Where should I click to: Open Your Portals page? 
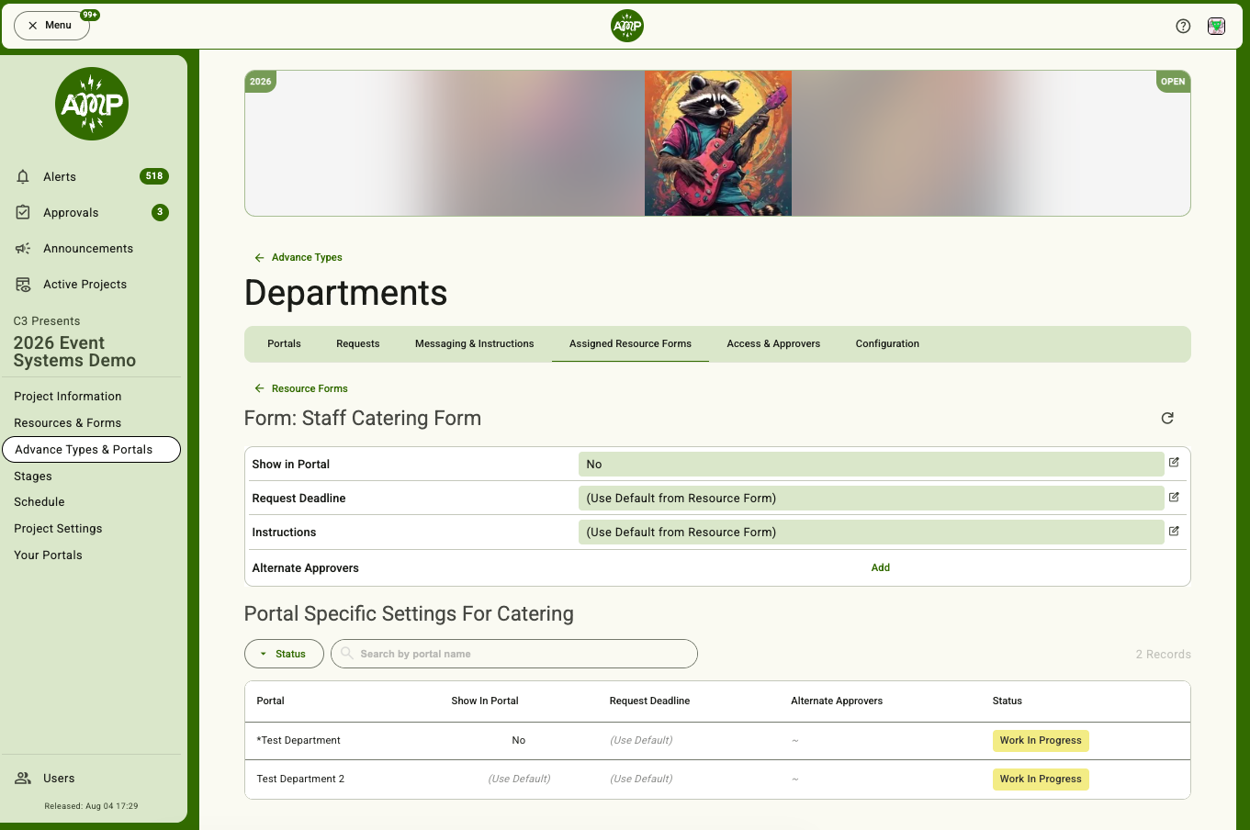(48, 555)
